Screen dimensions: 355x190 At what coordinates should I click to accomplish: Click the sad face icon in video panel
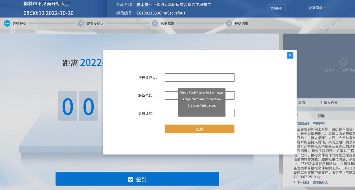coord(343,62)
